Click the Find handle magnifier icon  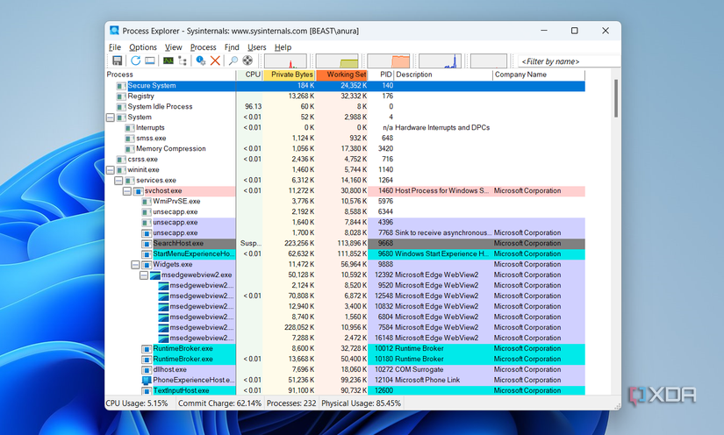click(x=233, y=61)
